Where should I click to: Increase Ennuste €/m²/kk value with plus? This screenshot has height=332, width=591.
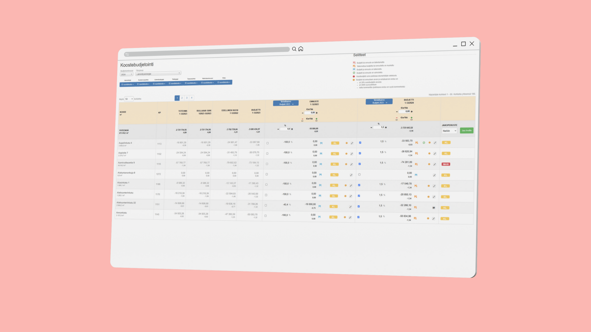point(317,113)
